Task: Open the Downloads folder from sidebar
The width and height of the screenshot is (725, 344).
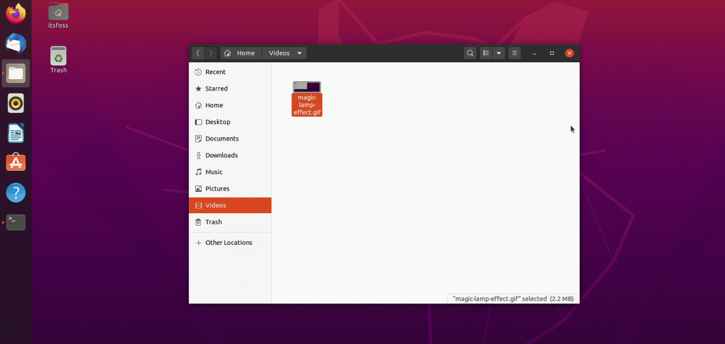Action: point(221,155)
